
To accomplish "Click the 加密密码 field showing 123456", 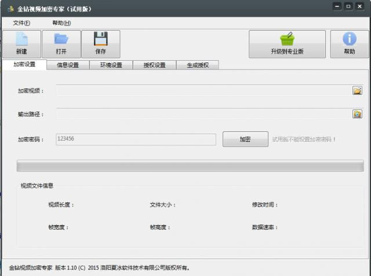I will (136, 139).
